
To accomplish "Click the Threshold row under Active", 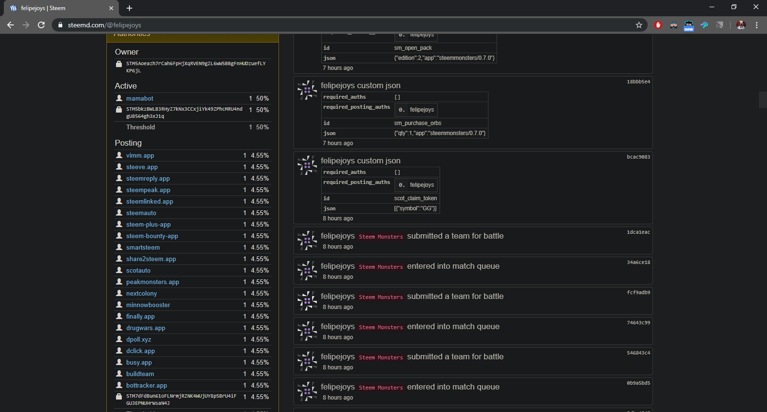I will pyautogui.click(x=193, y=127).
